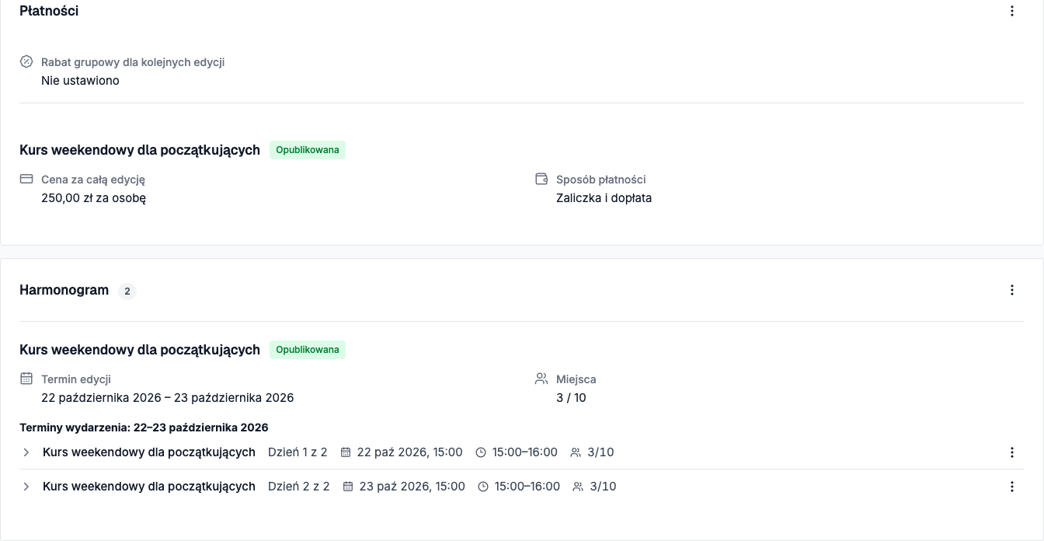Click the clock icon in the Dzień 1 z 2 row
The height and width of the screenshot is (541, 1044).
click(481, 452)
